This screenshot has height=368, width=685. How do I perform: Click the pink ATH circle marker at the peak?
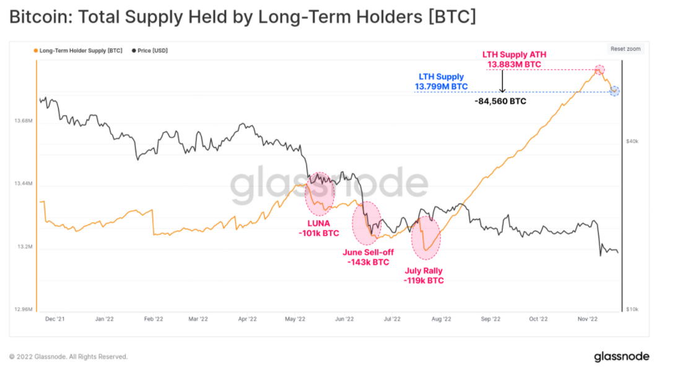599,69
